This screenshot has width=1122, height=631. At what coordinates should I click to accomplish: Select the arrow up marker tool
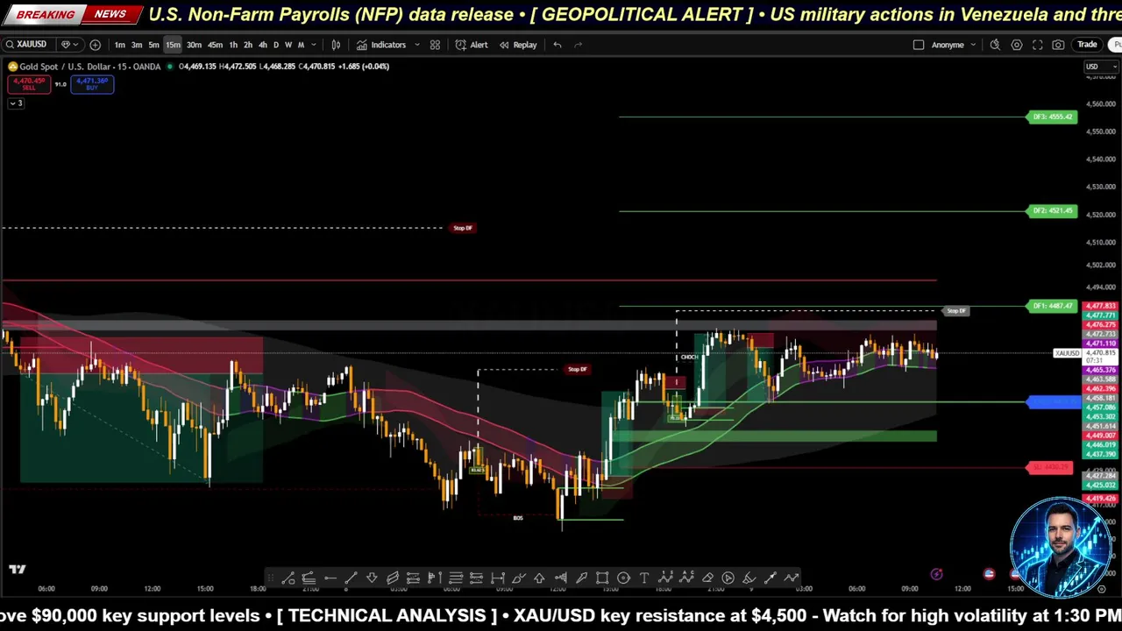[x=539, y=578]
